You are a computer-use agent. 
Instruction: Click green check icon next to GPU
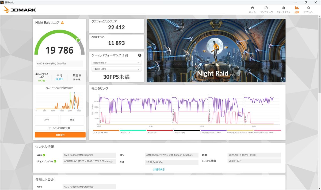(x=44, y=155)
